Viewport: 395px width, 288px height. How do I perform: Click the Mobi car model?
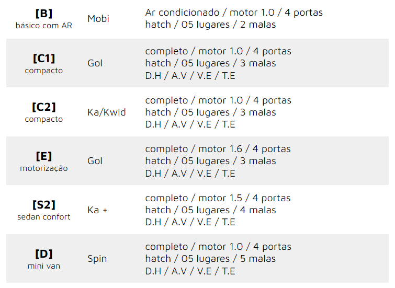[x=98, y=19]
